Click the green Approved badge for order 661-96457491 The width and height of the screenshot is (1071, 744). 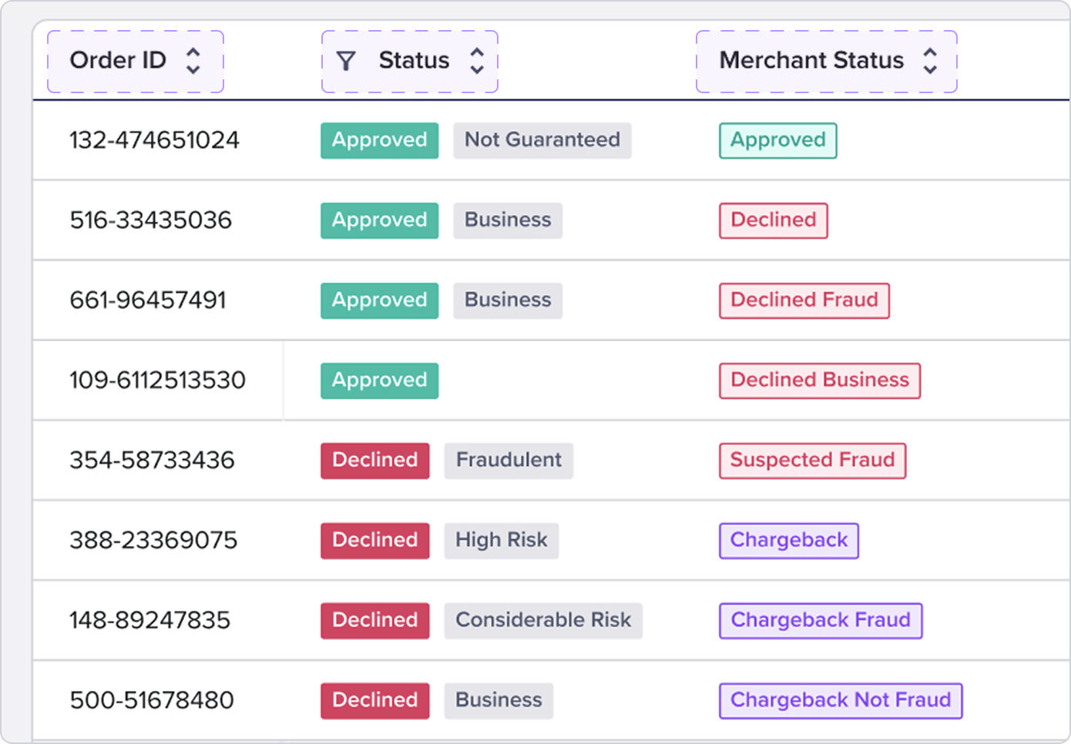tap(380, 300)
